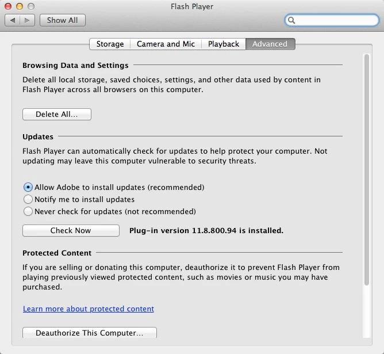
Task: Open Learn more about protected content link
Action: point(89,309)
